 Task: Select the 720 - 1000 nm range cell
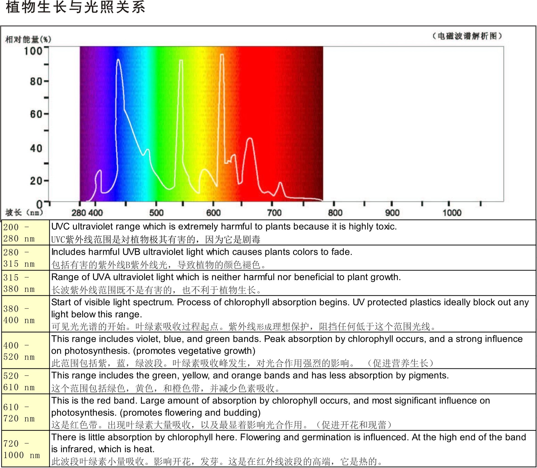pyautogui.click(x=25, y=449)
